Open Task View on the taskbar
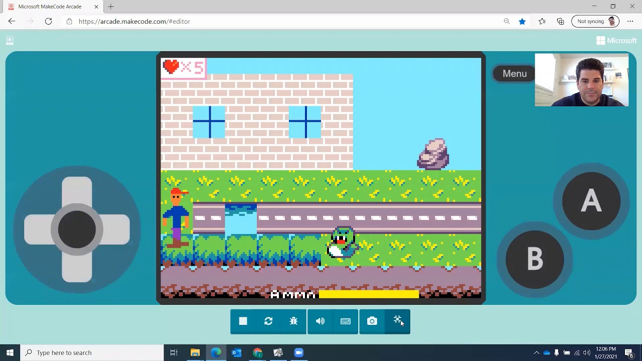This screenshot has height=361, width=642. coord(174,352)
